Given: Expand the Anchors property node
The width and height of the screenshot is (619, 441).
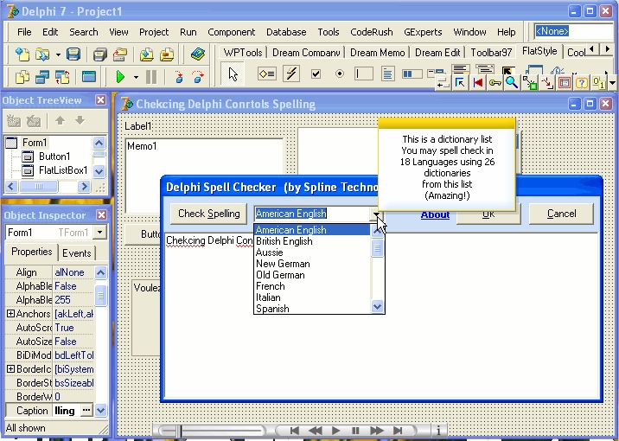Looking at the screenshot, I should click(x=10, y=314).
